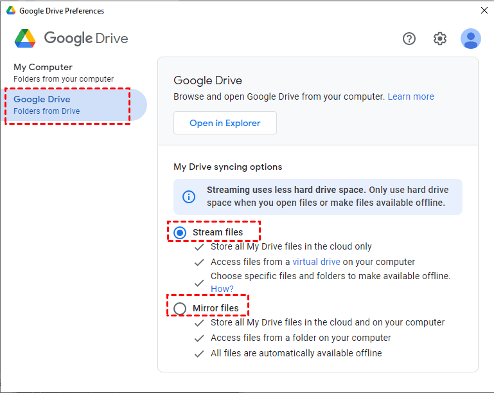Viewport: 494px width, 393px height.
Task: Click the "My Drive syncing options" heading
Action: 228,167
